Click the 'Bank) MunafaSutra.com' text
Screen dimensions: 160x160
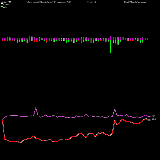click(x=135, y=2)
